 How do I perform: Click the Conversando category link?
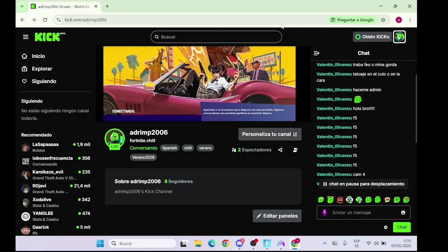(x=143, y=148)
